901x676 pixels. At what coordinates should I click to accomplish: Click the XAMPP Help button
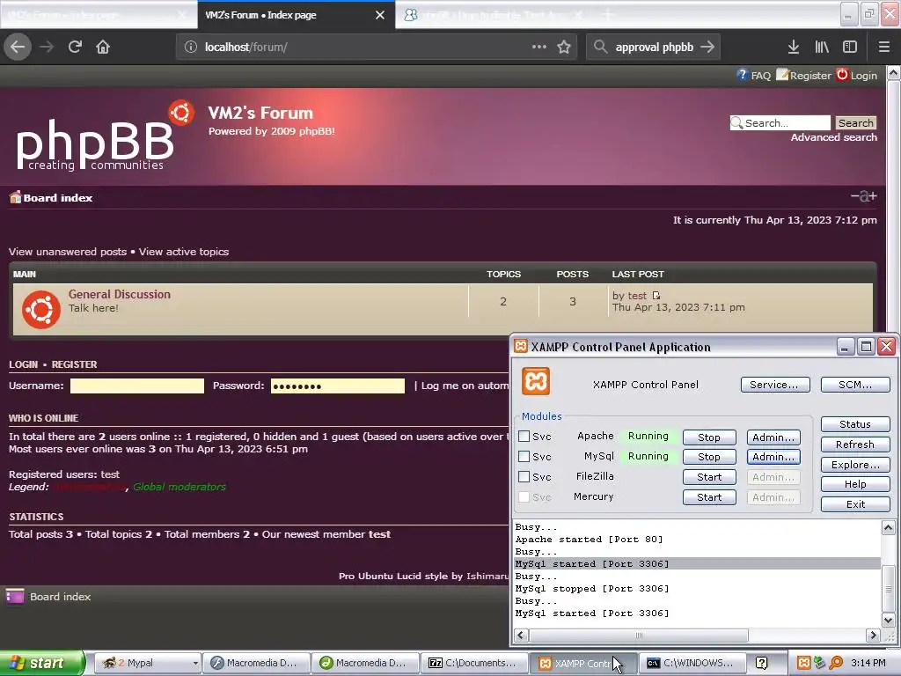[855, 484]
